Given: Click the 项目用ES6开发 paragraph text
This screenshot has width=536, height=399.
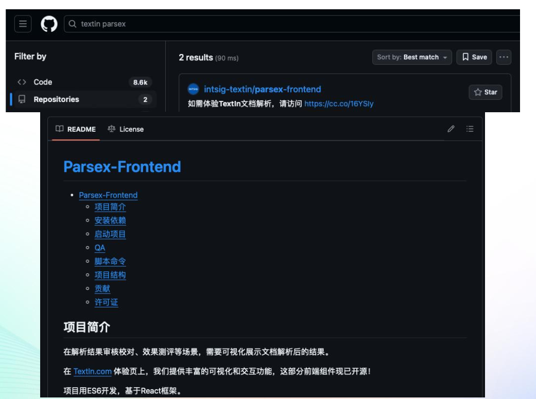Looking at the screenshot, I should point(123,391).
